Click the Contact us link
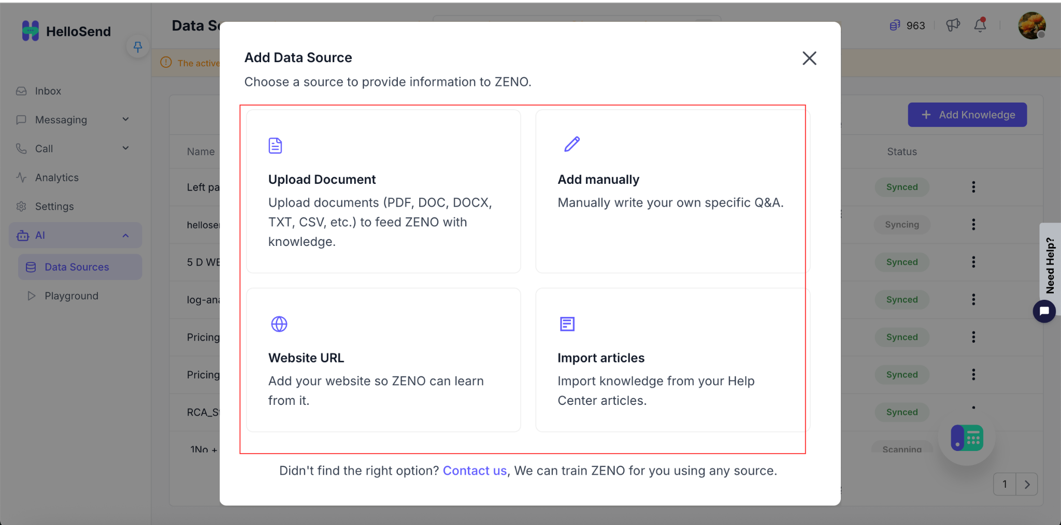Screen dimensions: 1061x525 475,471
